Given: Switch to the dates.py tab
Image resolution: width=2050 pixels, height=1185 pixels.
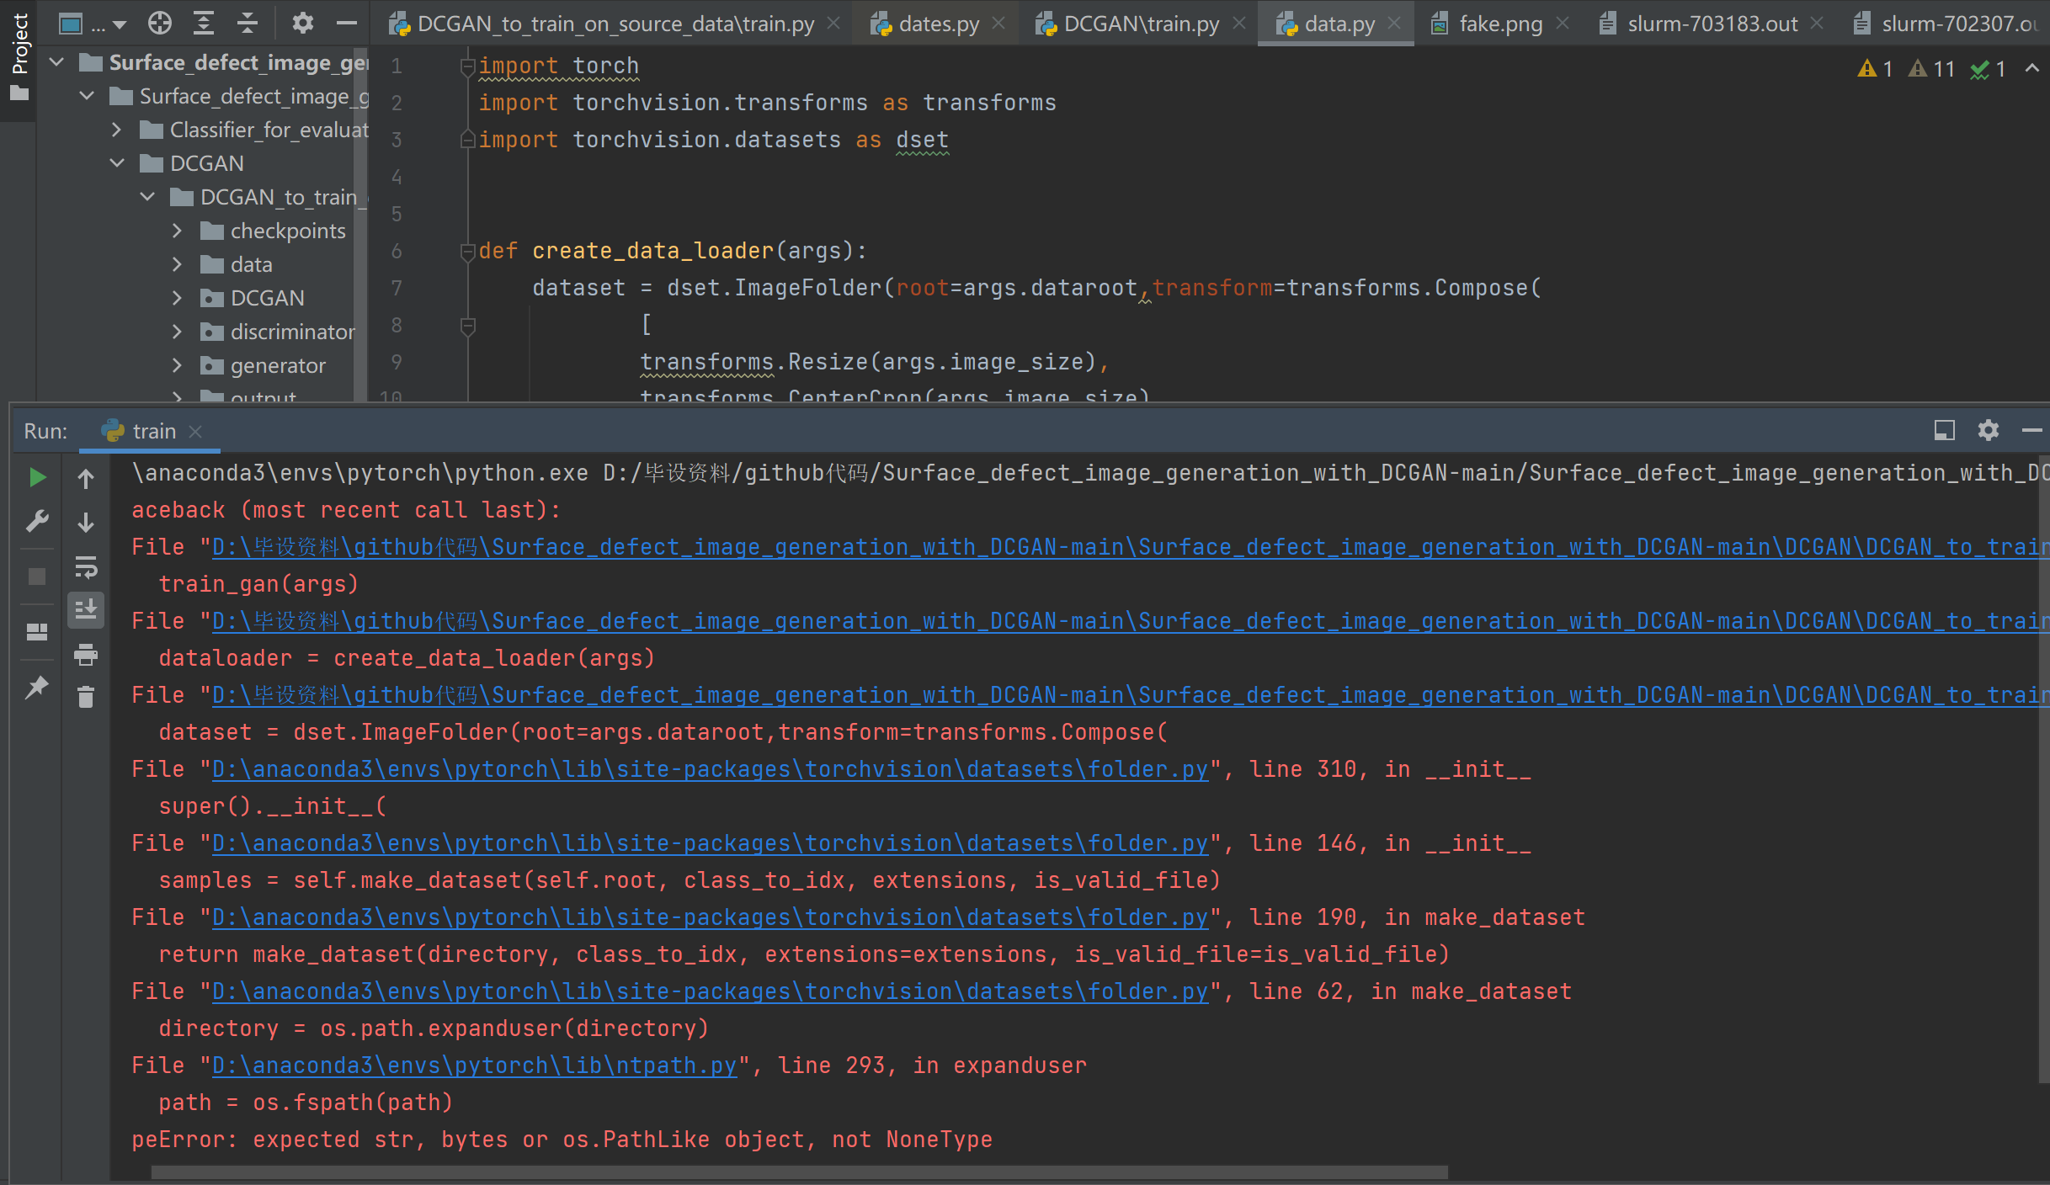Looking at the screenshot, I should pos(938,24).
